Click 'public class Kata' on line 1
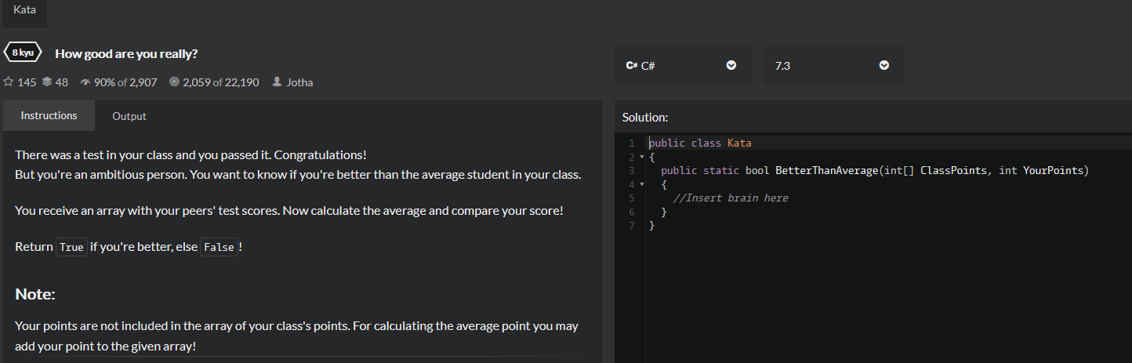The image size is (1132, 363). click(x=700, y=143)
